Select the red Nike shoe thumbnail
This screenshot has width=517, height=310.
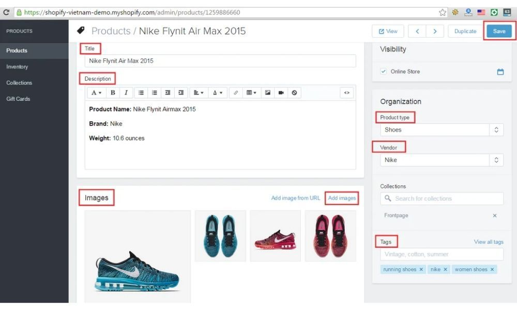click(x=275, y=236)
